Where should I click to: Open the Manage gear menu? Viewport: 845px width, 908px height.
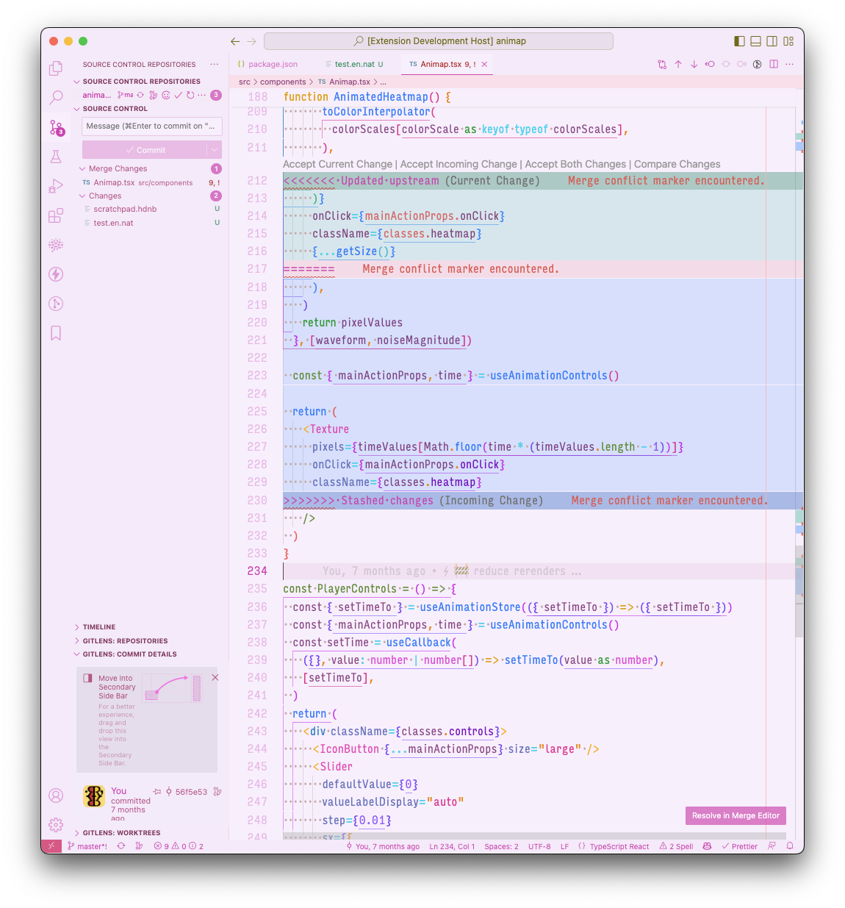[56, 825]
